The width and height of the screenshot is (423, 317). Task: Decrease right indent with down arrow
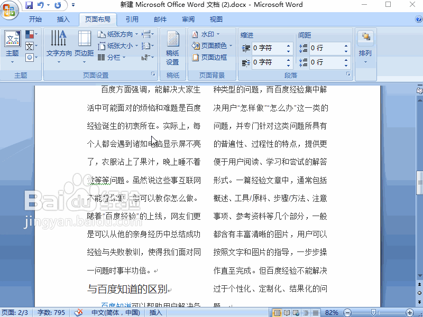pos(288,66)
